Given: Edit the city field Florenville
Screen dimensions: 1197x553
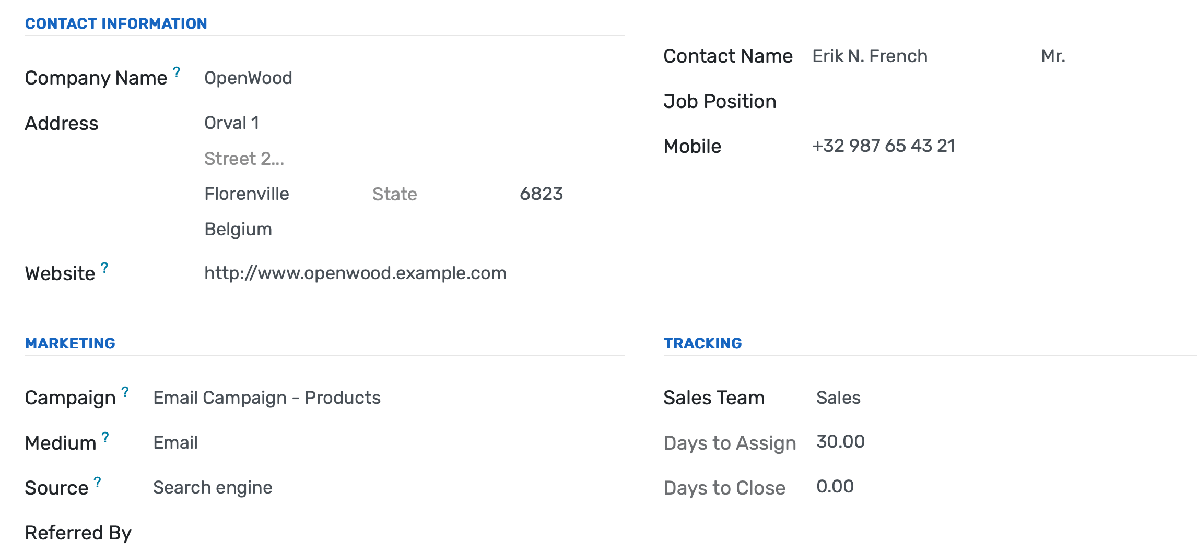Looking at the screenshot, I should click(247, 194).
